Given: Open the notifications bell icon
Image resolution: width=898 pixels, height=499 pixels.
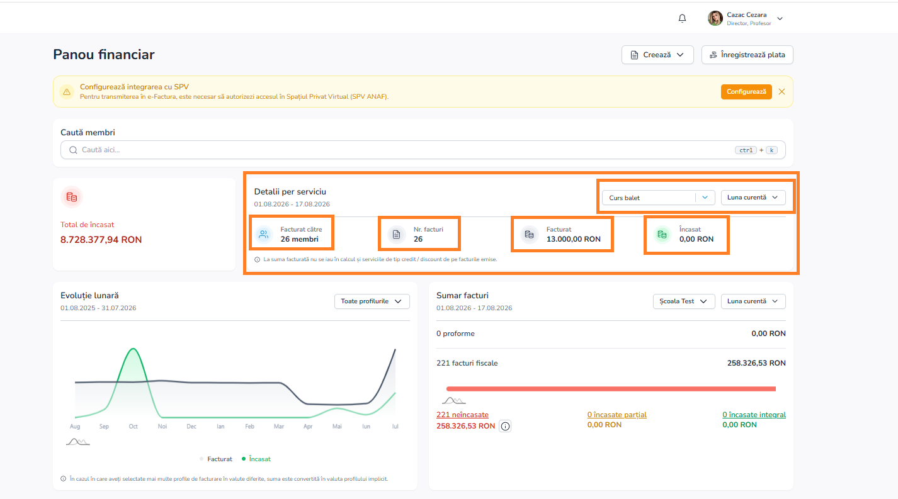Looking at the screenshot, I should coord(682,18).
